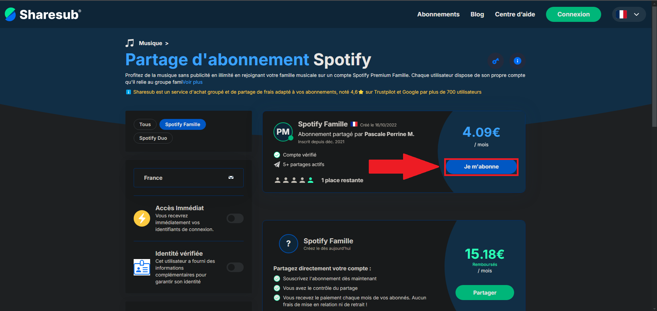This screenshot has width=657, height=311.
Task: Click the lightning Accès Immédiat icon
Action: pos(142,218)
